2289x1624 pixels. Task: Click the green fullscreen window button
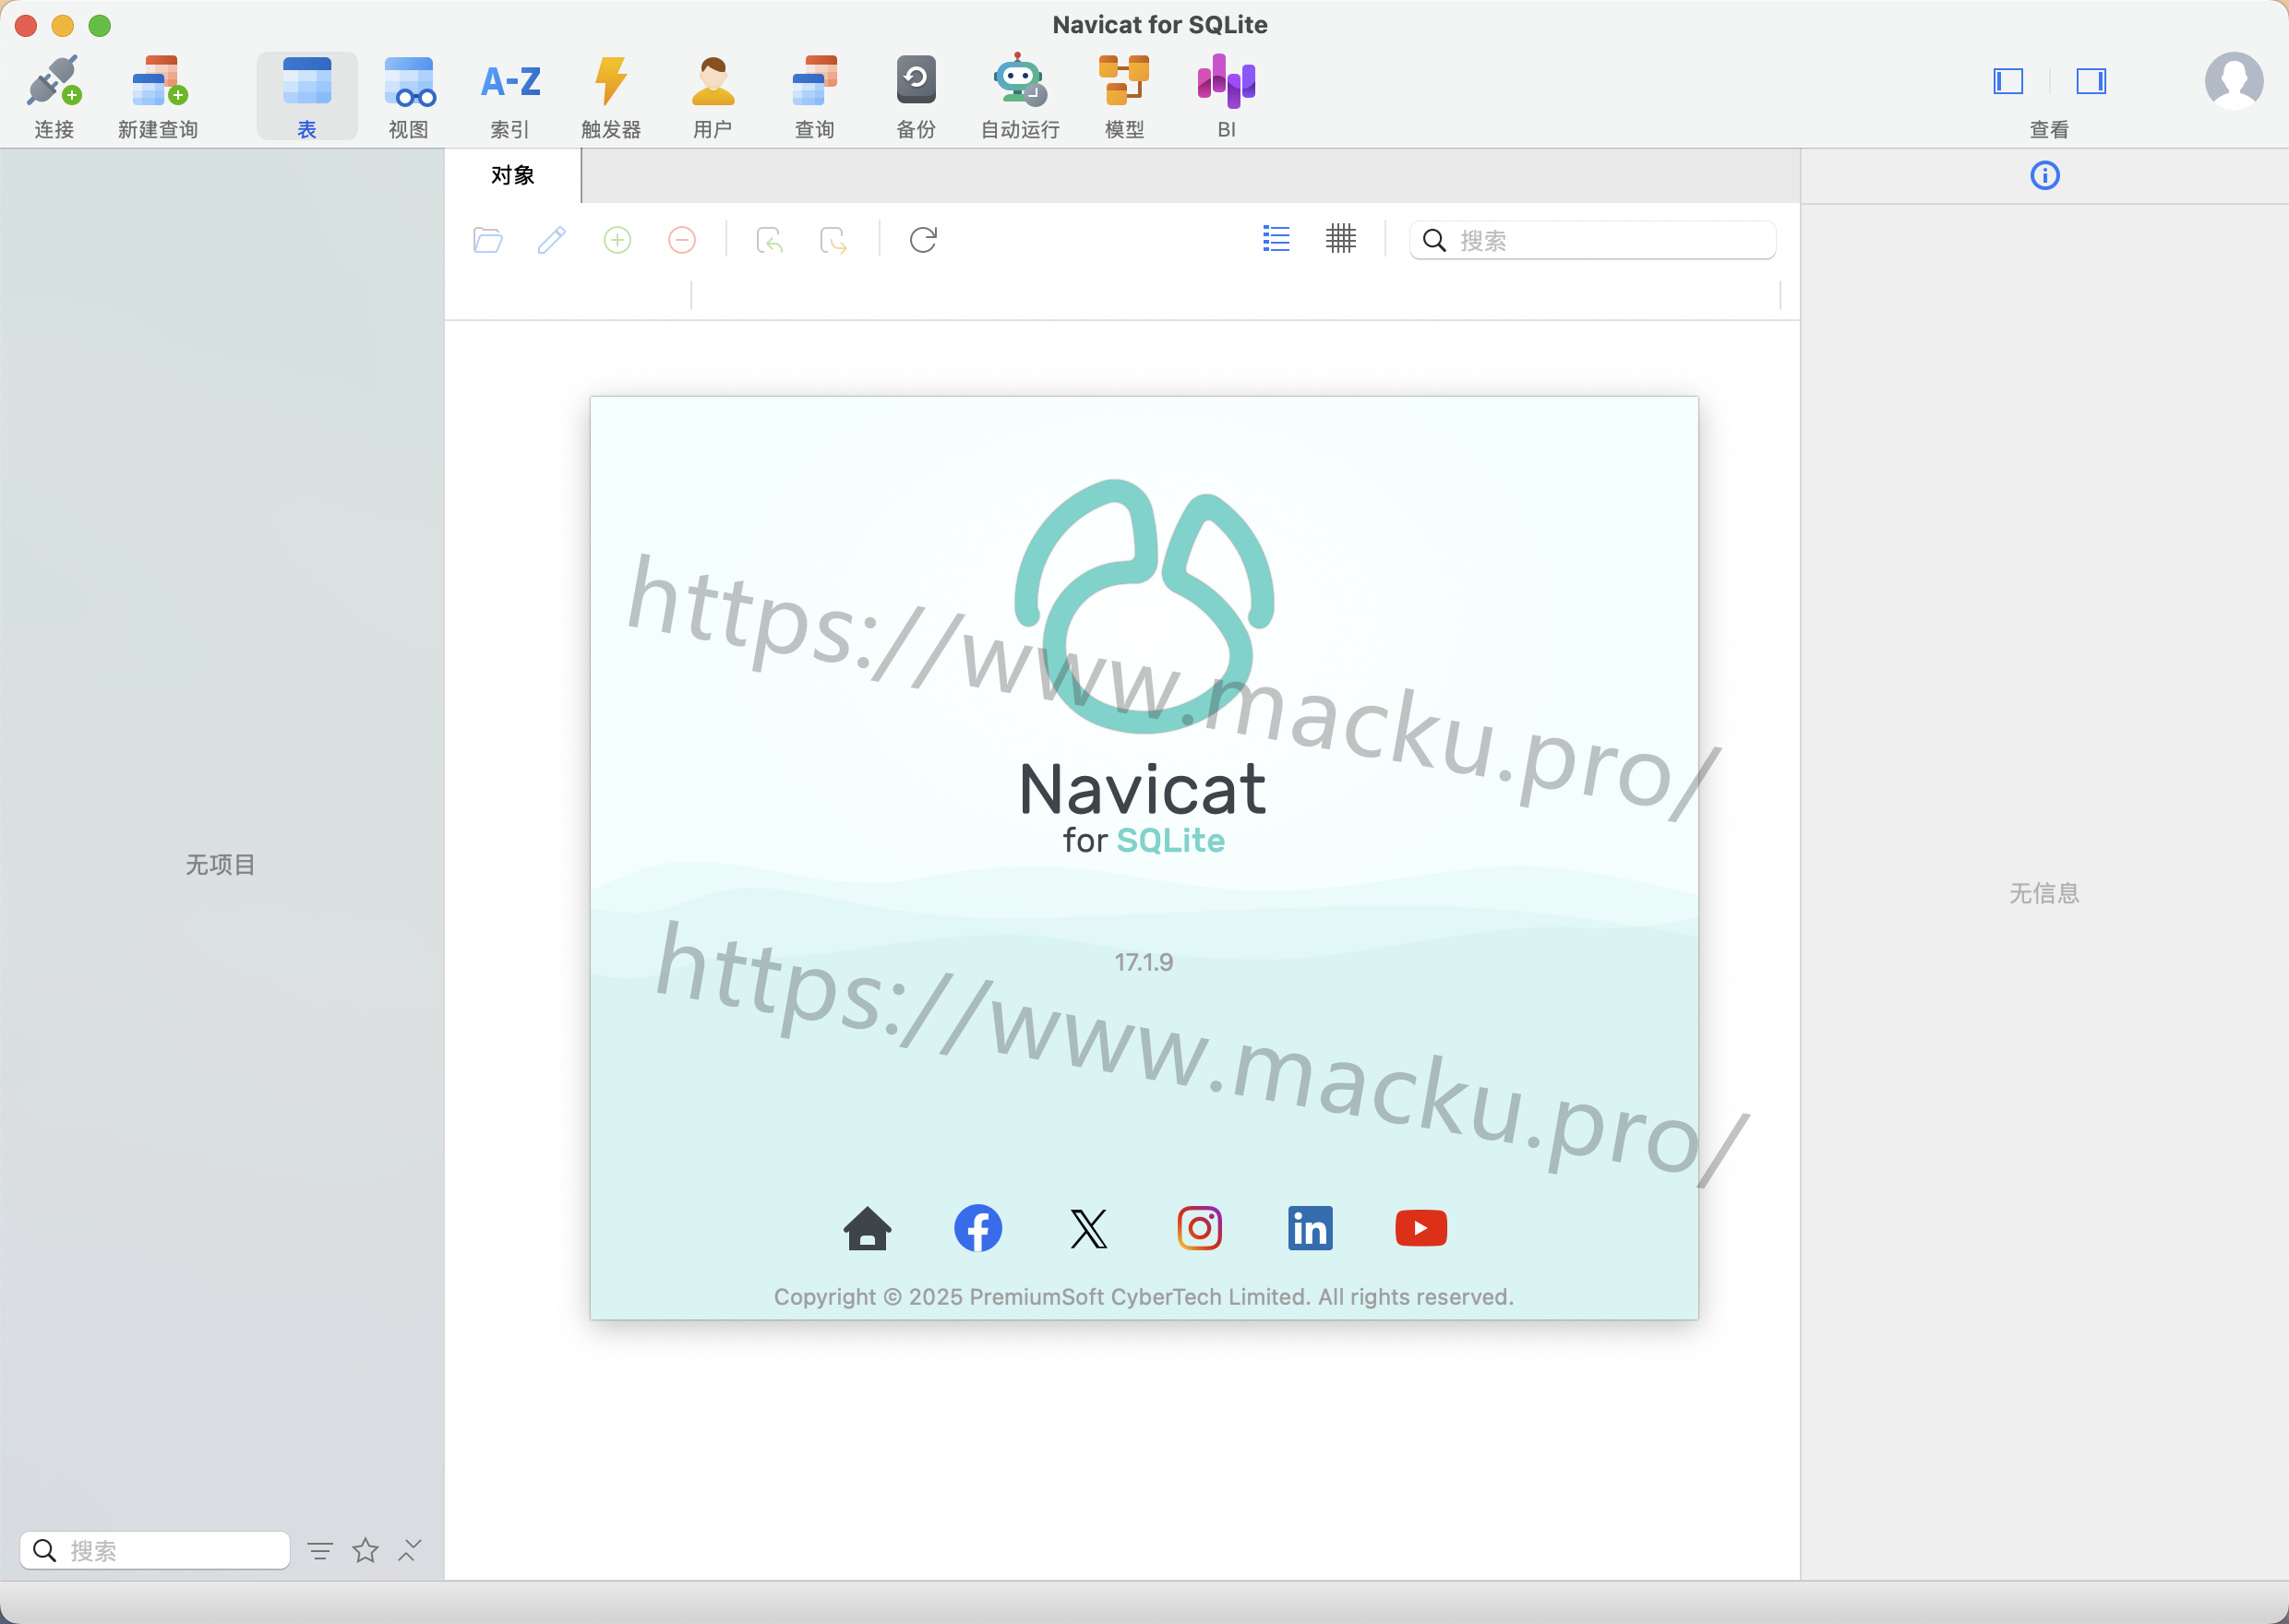[100, 25]
